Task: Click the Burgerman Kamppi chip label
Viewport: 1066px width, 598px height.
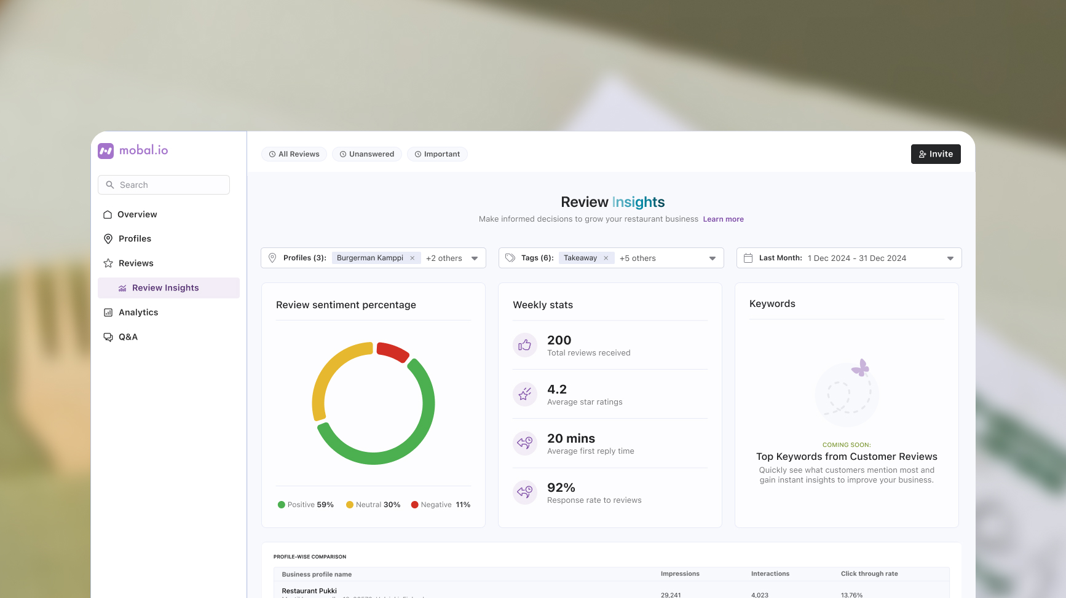Action: coord(370,258)
